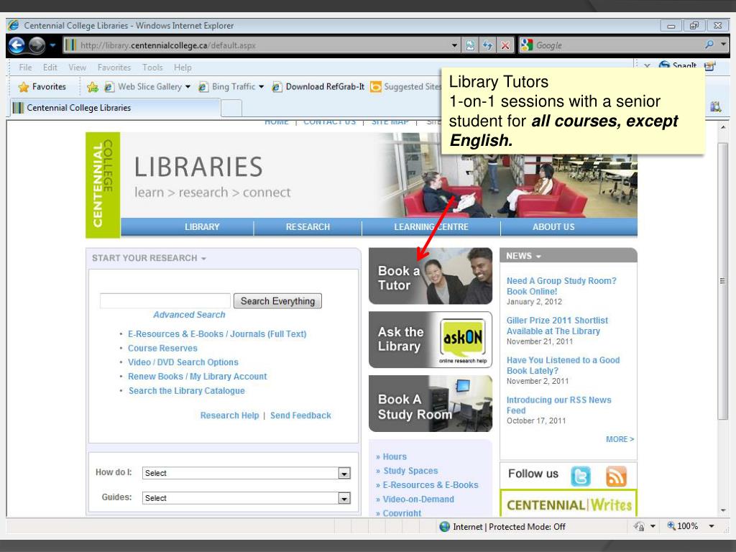Open the Favorites menu
The height and width of the screenshot is (552, 736).
click(114, 68)
